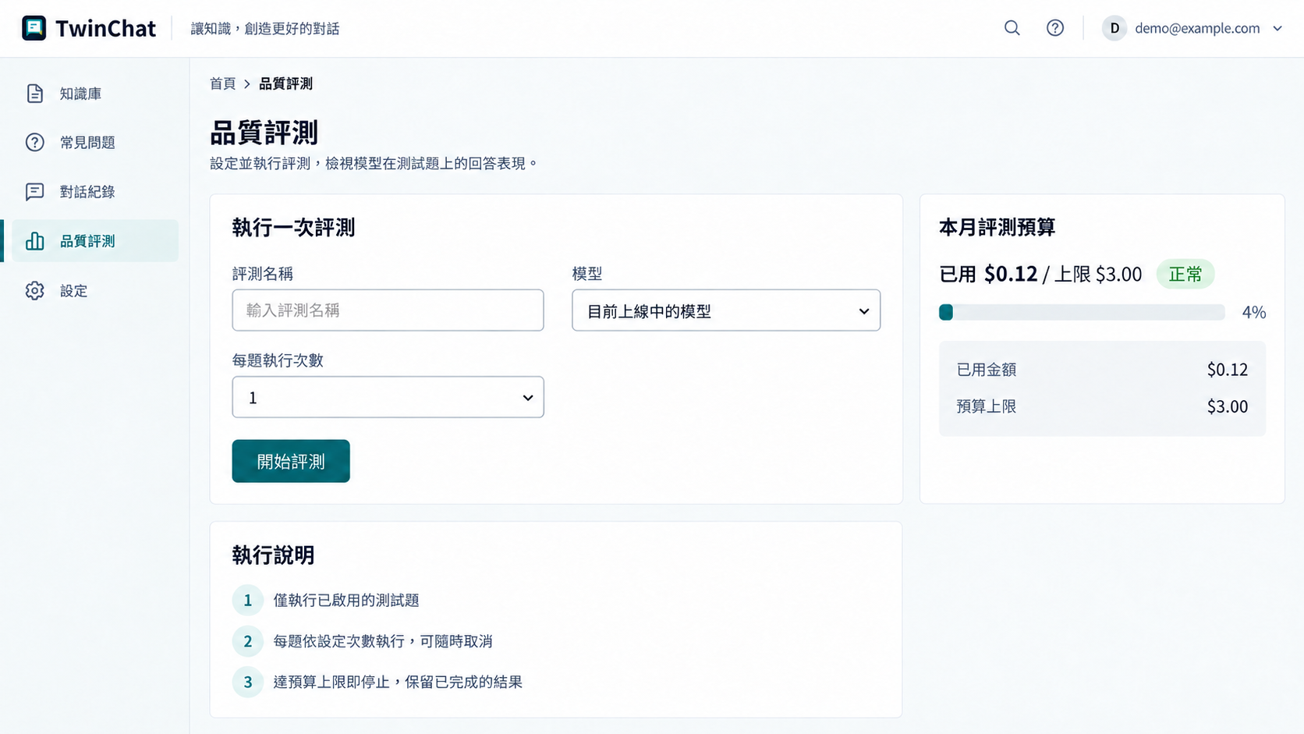1304x734 pixels.
Task: Click step 1 僅執行已啟用的測試題
Action: tap(346, 600)
